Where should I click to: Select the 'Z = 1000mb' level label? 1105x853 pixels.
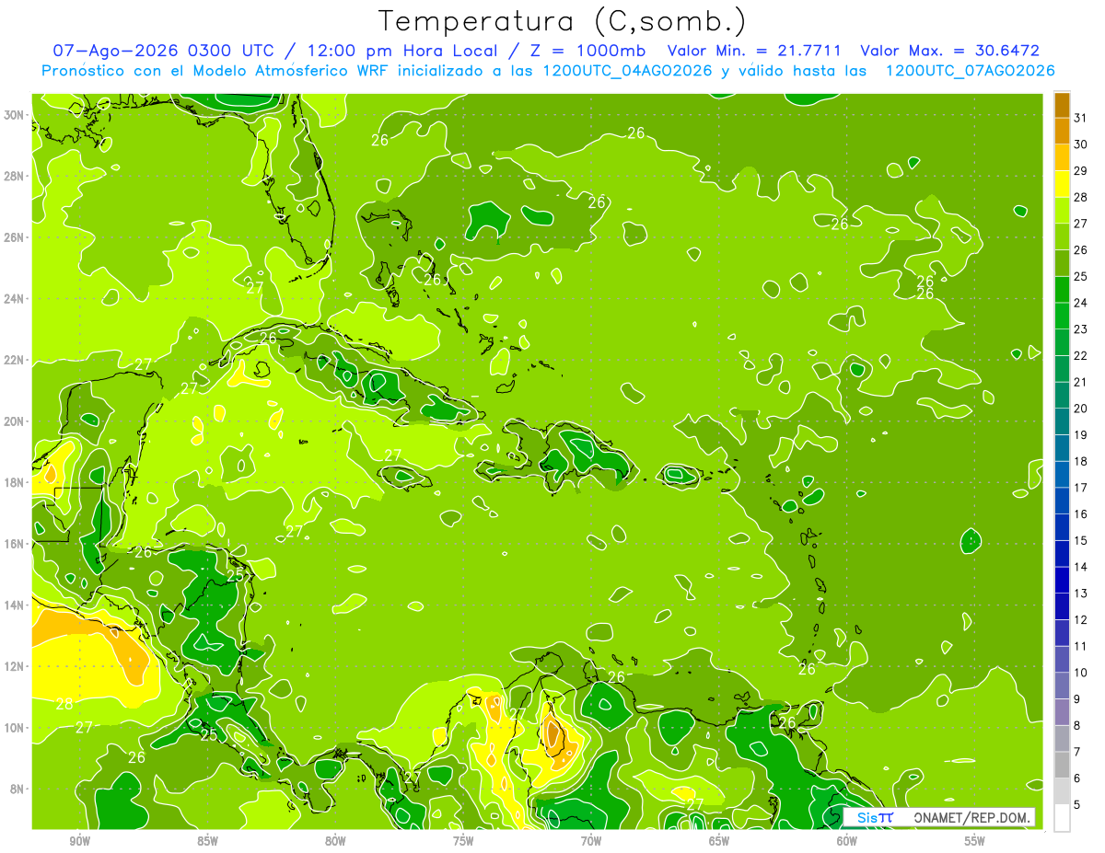click(x=588, y=51)
